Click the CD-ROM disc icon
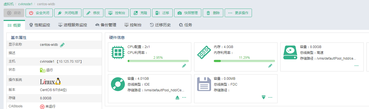Viewport: 369px width, 109px height. [118, 84]
